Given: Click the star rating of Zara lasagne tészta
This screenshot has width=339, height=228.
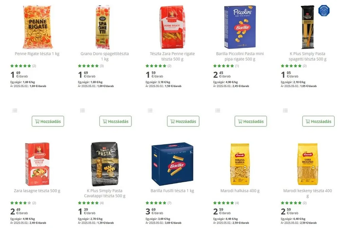Looking at the screenshot, I should coord(21,203).
